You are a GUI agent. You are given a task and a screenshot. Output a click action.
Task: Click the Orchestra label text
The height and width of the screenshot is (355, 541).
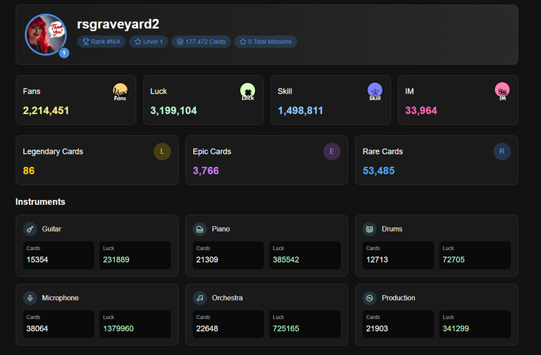click(227, 298)
